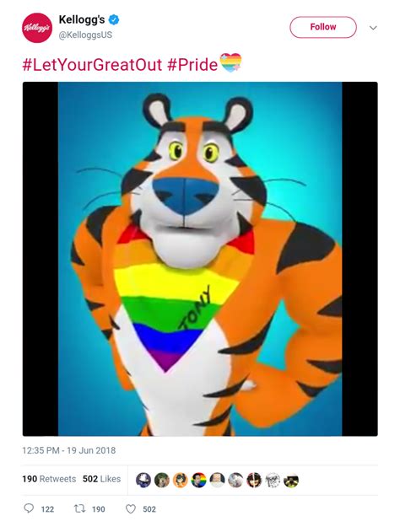Expand the tweet options chevron menu
Viewport: 400px width, 532px height.
pyautogui.click(x=373, y=28)
